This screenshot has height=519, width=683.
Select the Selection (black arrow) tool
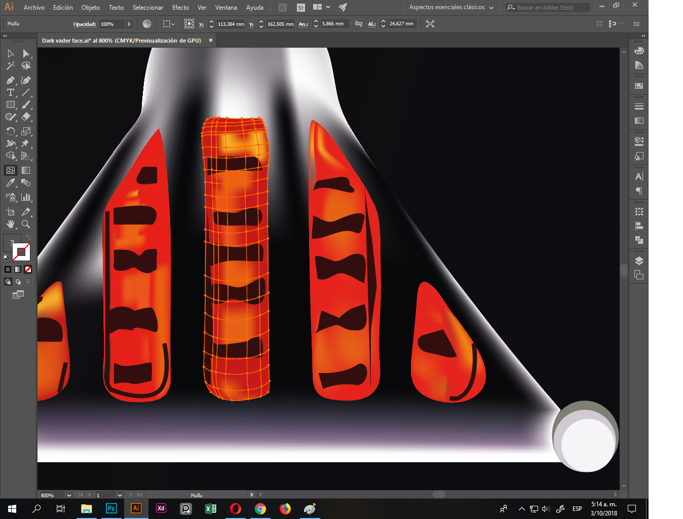(11, 54)
